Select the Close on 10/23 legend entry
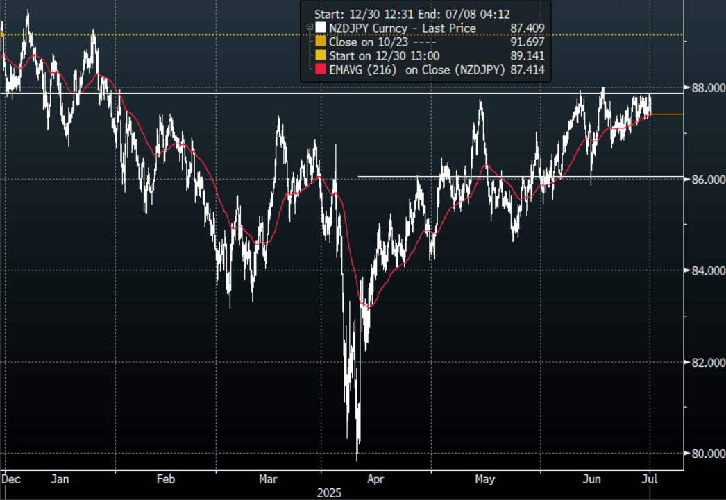This screenshot has width=726, height=500. click(x=368, y=42)
